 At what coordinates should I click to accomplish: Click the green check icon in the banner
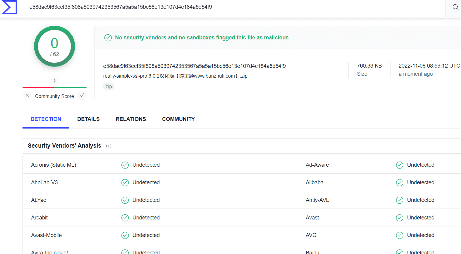[108, 38]
